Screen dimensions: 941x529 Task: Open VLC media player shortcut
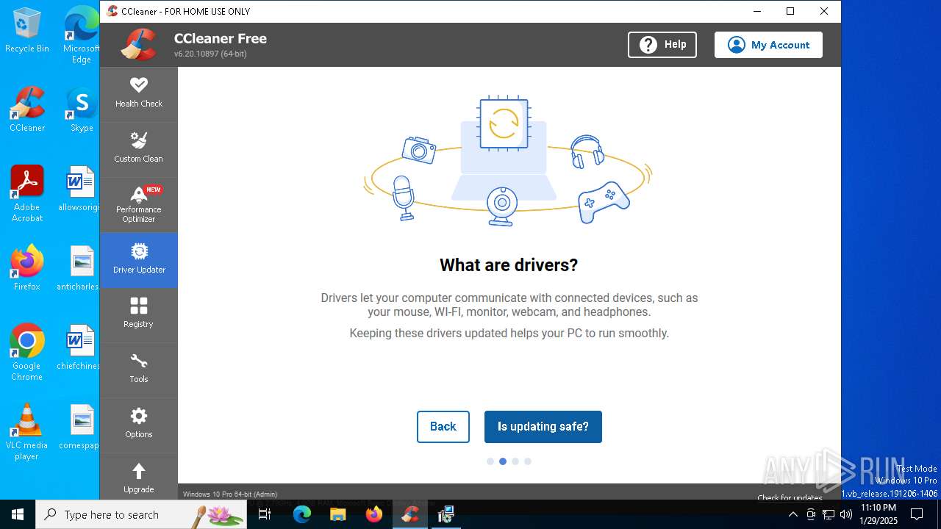pos(27,432)
